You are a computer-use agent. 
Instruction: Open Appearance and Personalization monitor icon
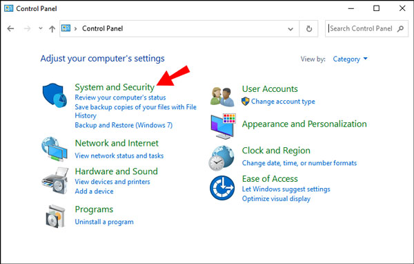tap(224, 126)
